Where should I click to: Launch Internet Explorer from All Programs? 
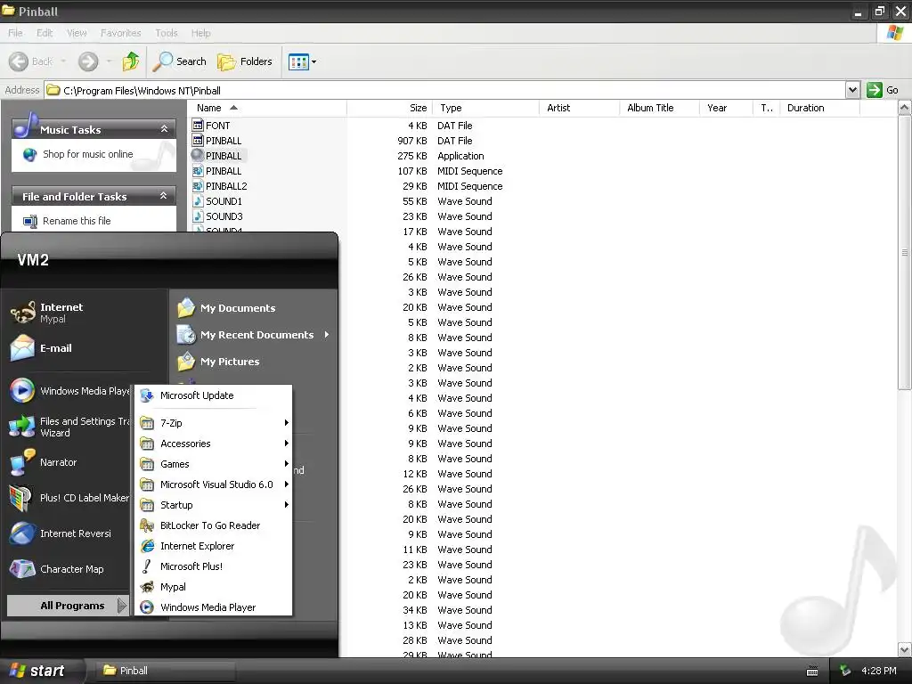click(x=214, y=546)
